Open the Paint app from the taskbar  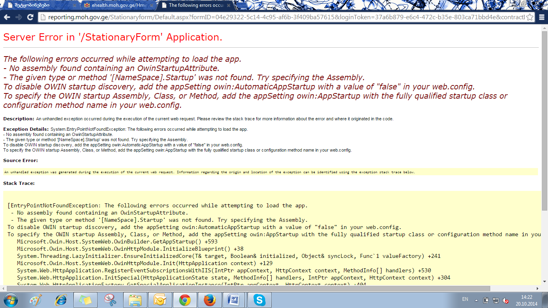(36, 300)
